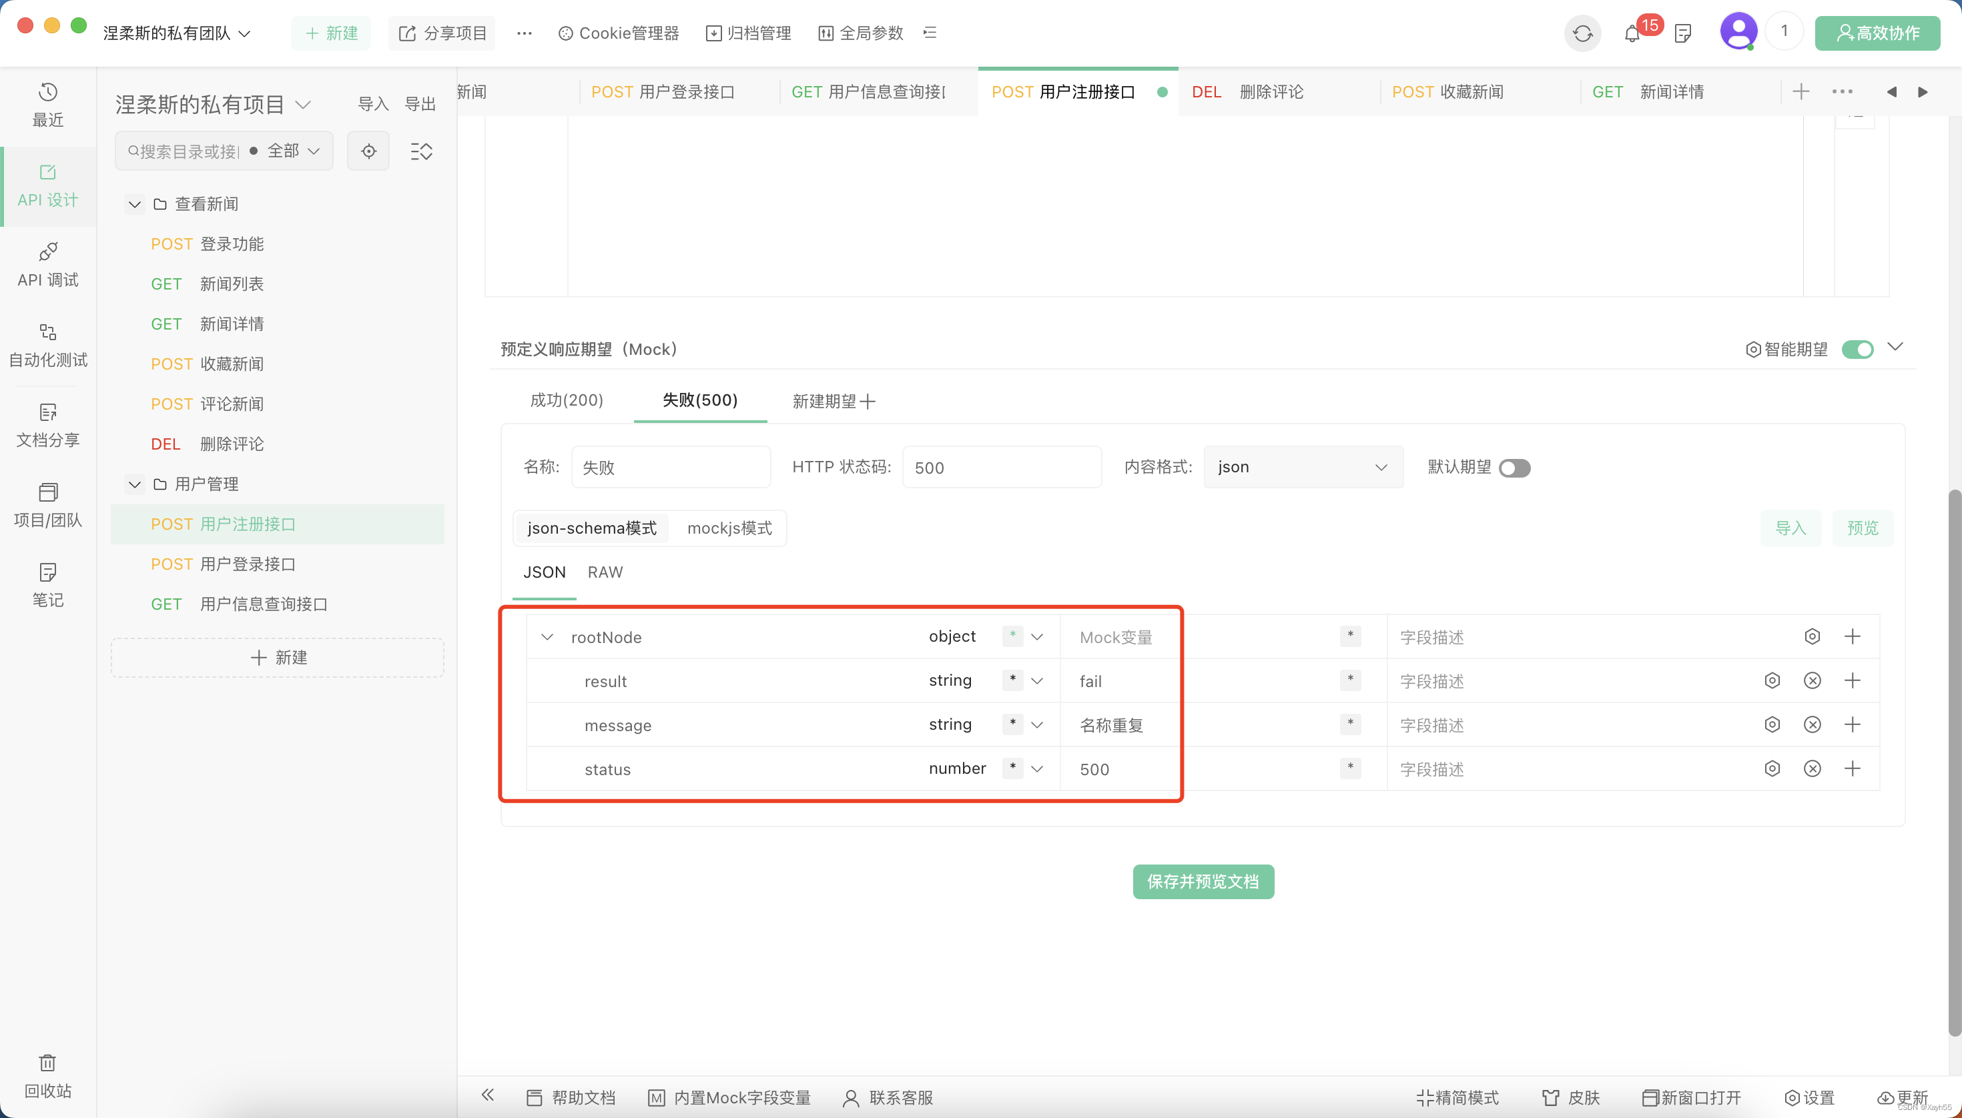
Task: Switch to mockjs模式
Action: point(728,528)
